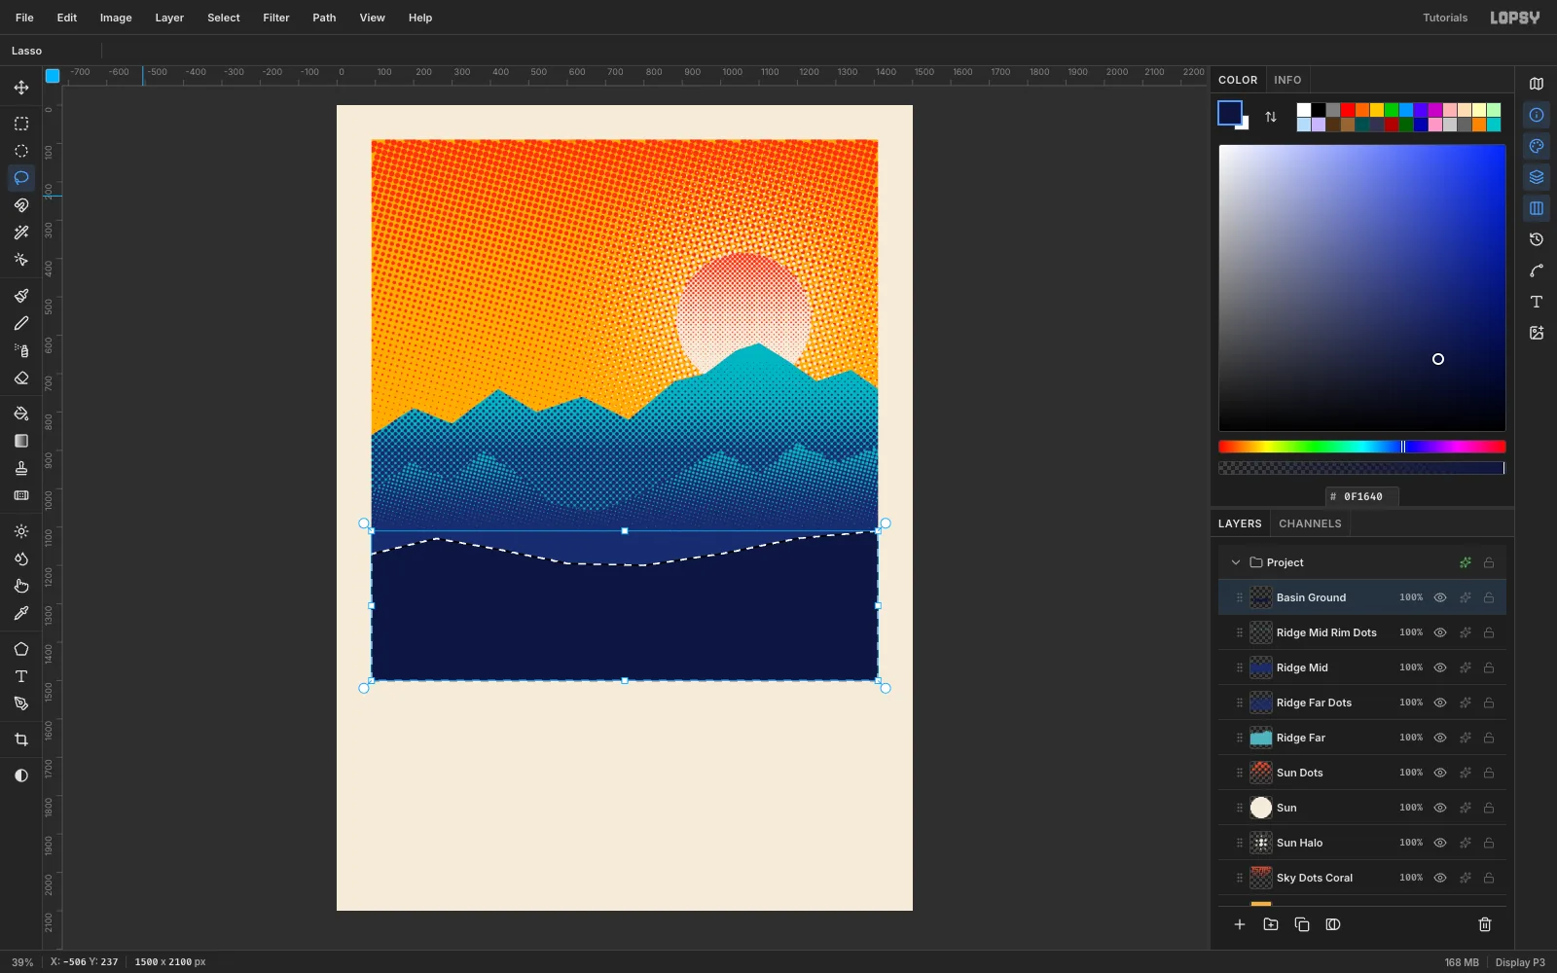Select the Text tool in left toolbar
Screen dimensions: 1557x973
pos(21,676)
